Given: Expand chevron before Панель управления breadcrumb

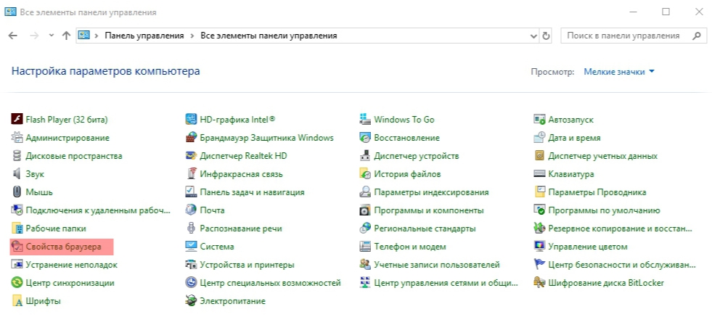Looking at the screenshot, I should (x=97, y=36).
